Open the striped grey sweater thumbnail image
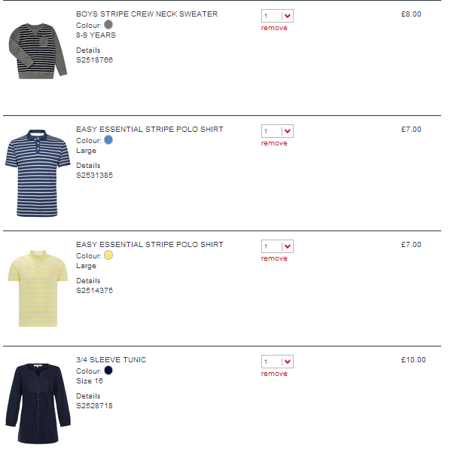The width and height of the screenshot is (451, 461). (x=38, y=51)
